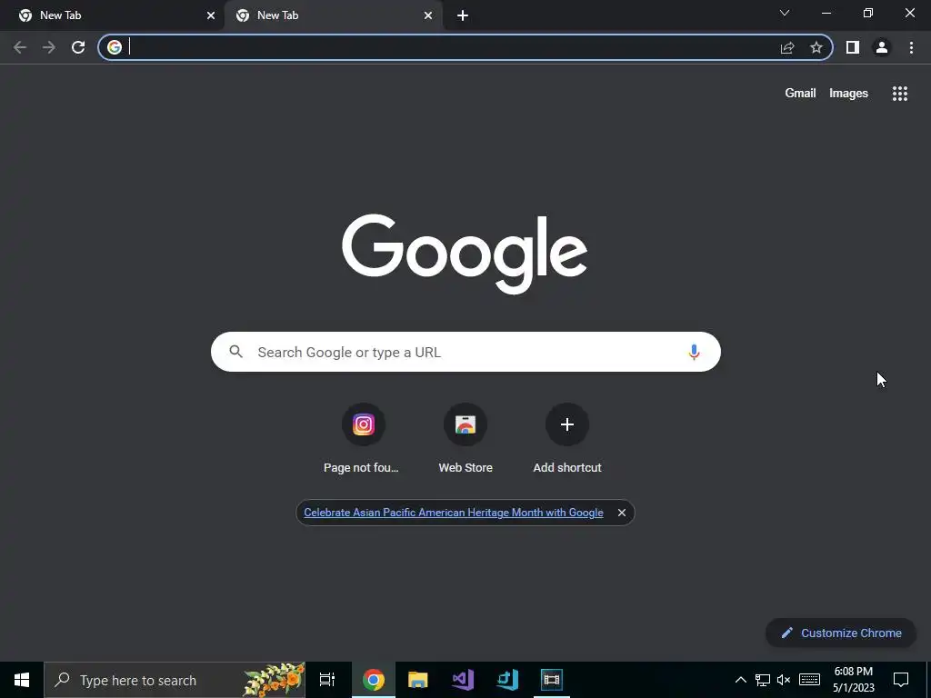
Task: Switch to the first New Tab
Action: click(x=112, y=16)
